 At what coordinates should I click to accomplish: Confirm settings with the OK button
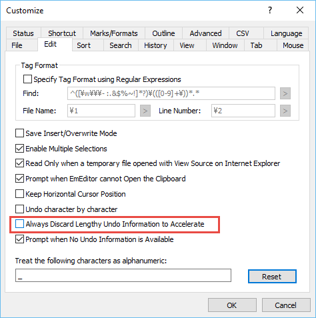pos(232,305)
